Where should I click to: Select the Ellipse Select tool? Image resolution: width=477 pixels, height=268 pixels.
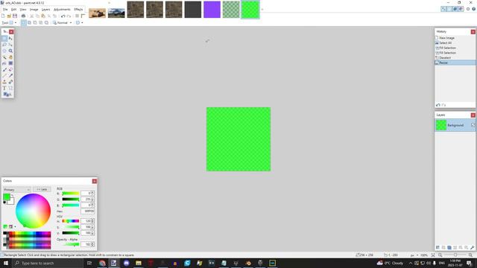pyautogui.click(x=4, y=51)
